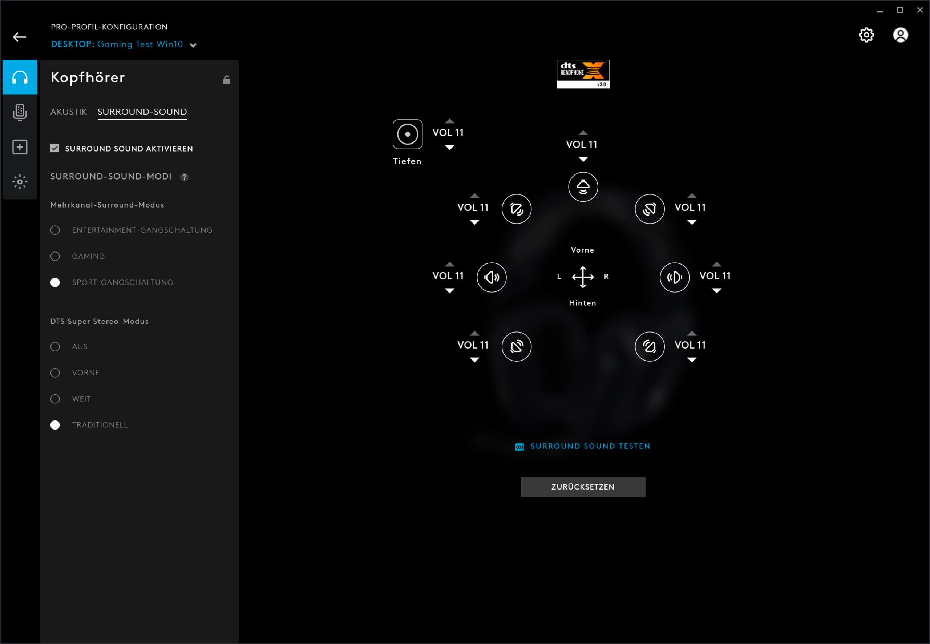
Task: Click the lighting settings sidebar icon
Action: (20, 182)
